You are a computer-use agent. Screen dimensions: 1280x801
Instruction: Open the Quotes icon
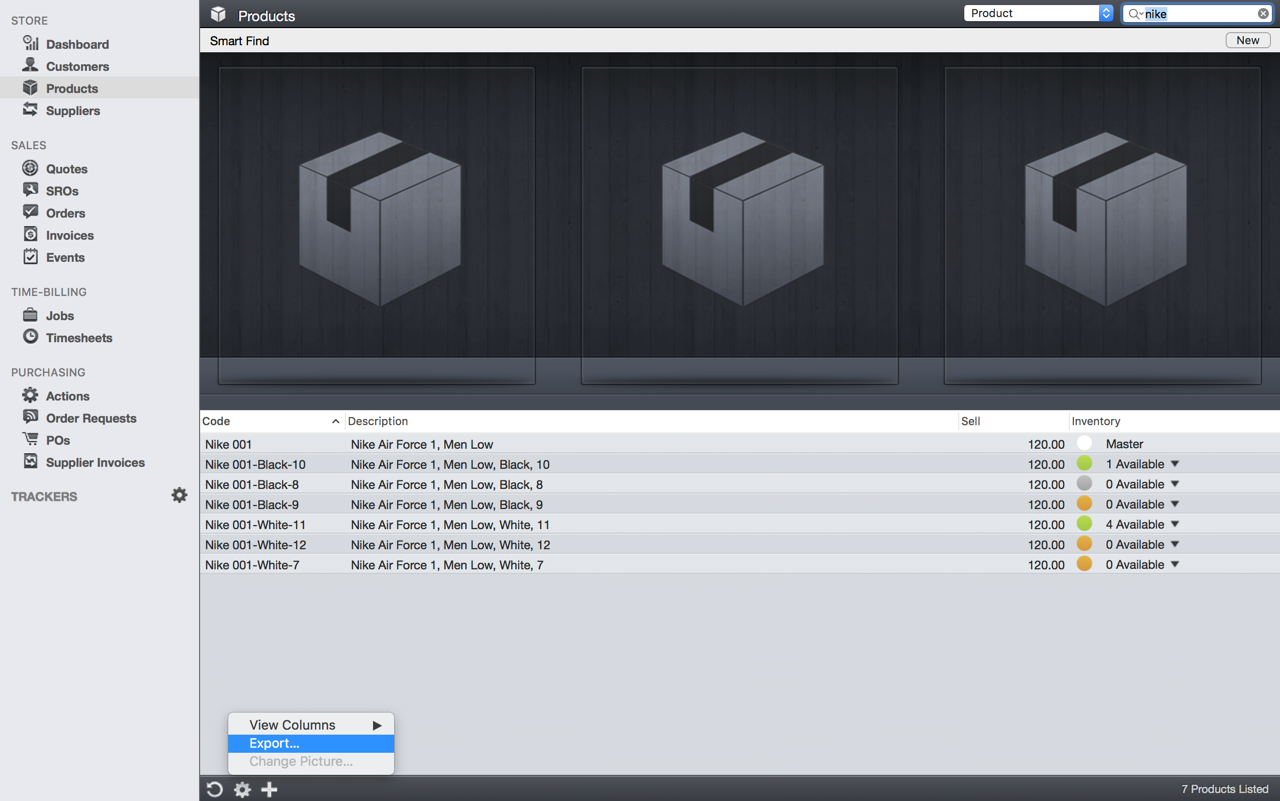[30, 168]
